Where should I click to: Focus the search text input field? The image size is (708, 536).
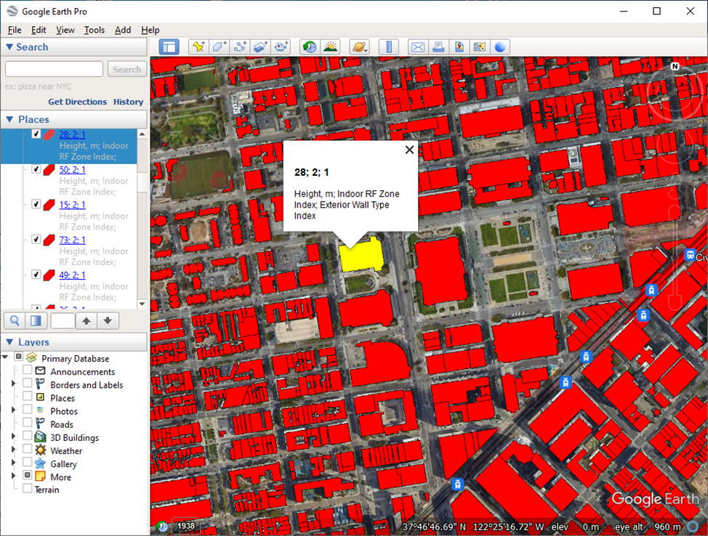55,69
